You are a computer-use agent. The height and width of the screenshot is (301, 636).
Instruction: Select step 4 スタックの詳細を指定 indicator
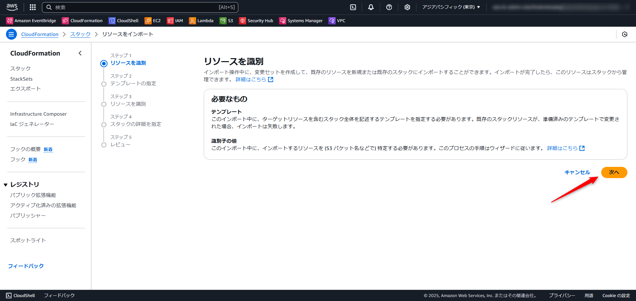[x=104, y=125]
